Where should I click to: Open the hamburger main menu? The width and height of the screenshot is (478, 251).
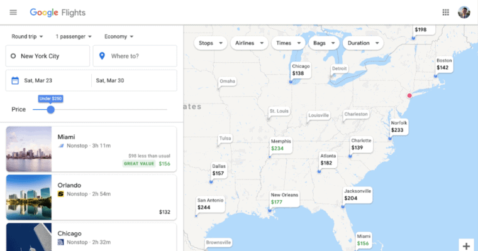[x=14, y=13]
